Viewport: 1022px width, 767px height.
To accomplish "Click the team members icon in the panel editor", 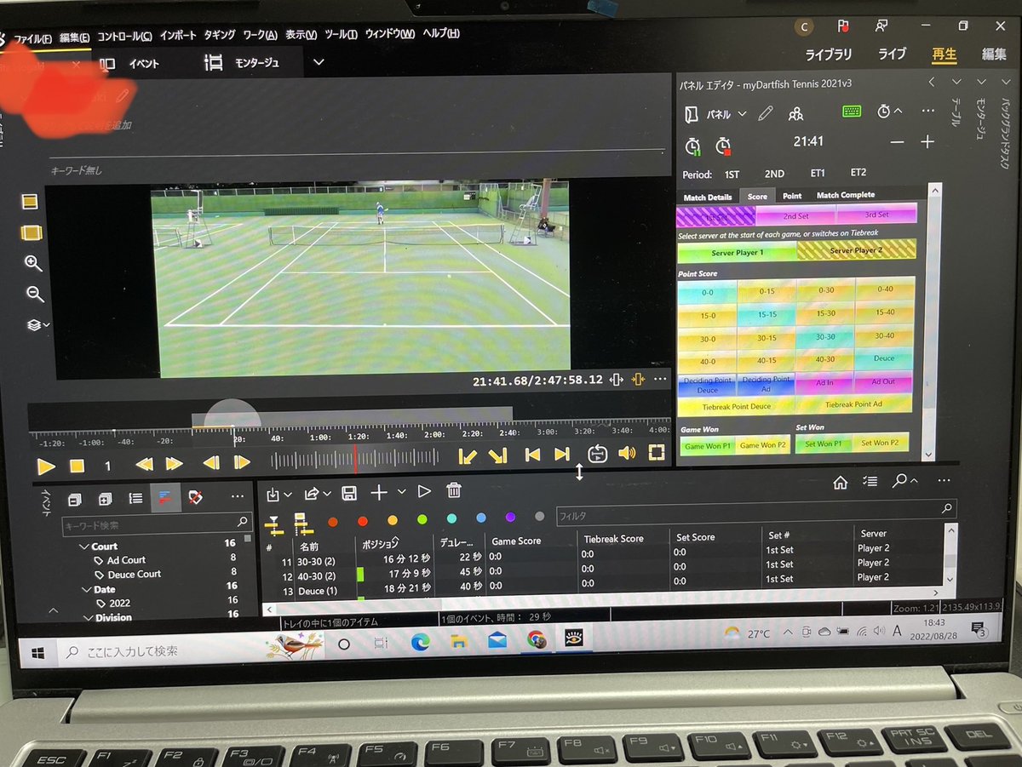I will pos(795,113).
